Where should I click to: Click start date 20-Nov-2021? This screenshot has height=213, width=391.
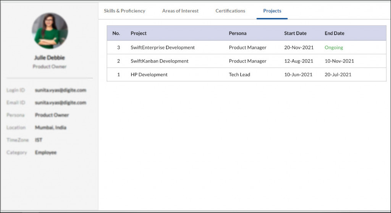coord(299,47)
